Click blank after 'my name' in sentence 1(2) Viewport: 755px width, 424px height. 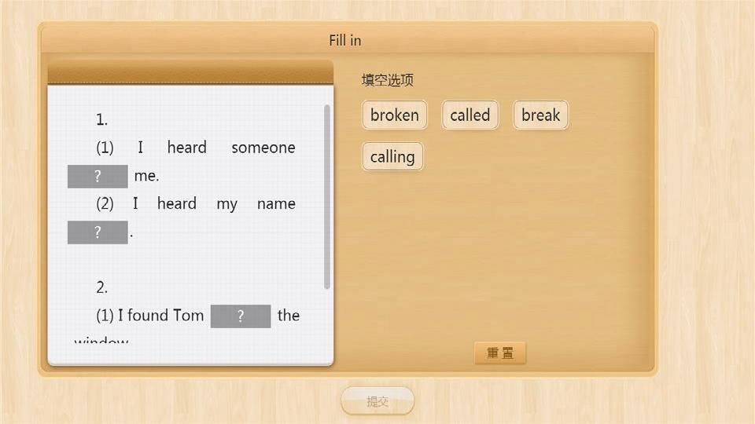(98, 232)
